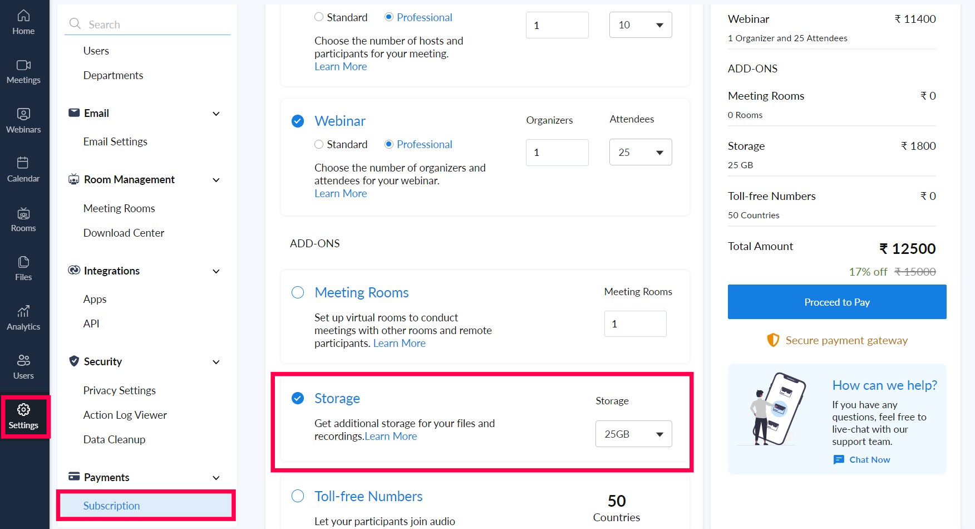975x529 pixels.
Task: Open Subscription under Payments
Action: 112,506
